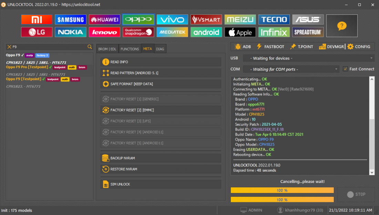
Task: Open the ADB bug tool
Action: [243, 47]
